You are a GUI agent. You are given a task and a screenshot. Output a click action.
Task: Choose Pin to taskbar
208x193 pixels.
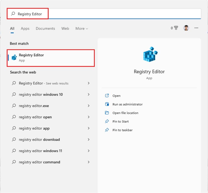pyautogui.click(x=122, y=130)
